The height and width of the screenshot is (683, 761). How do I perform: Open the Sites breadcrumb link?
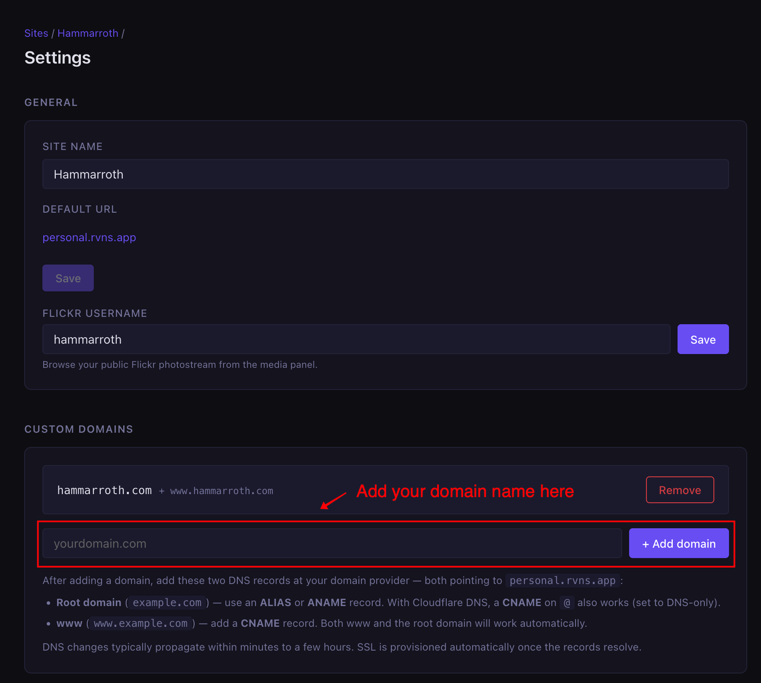click(x=36, y=33)
